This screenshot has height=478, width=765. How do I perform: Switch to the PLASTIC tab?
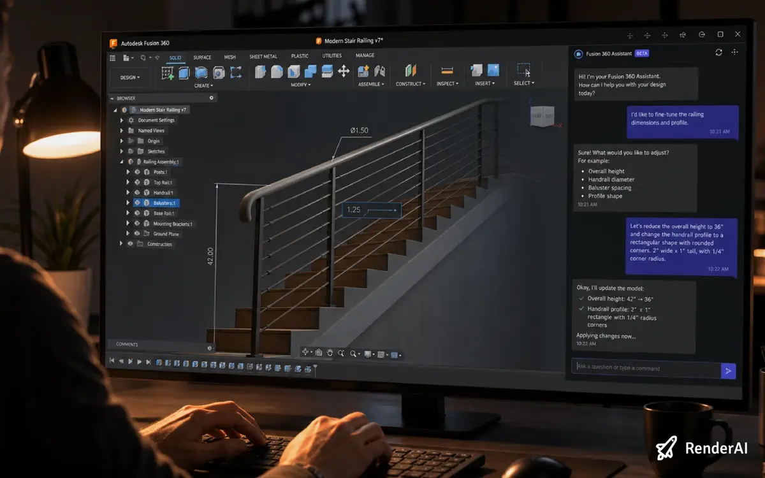(x=300, y=56)
